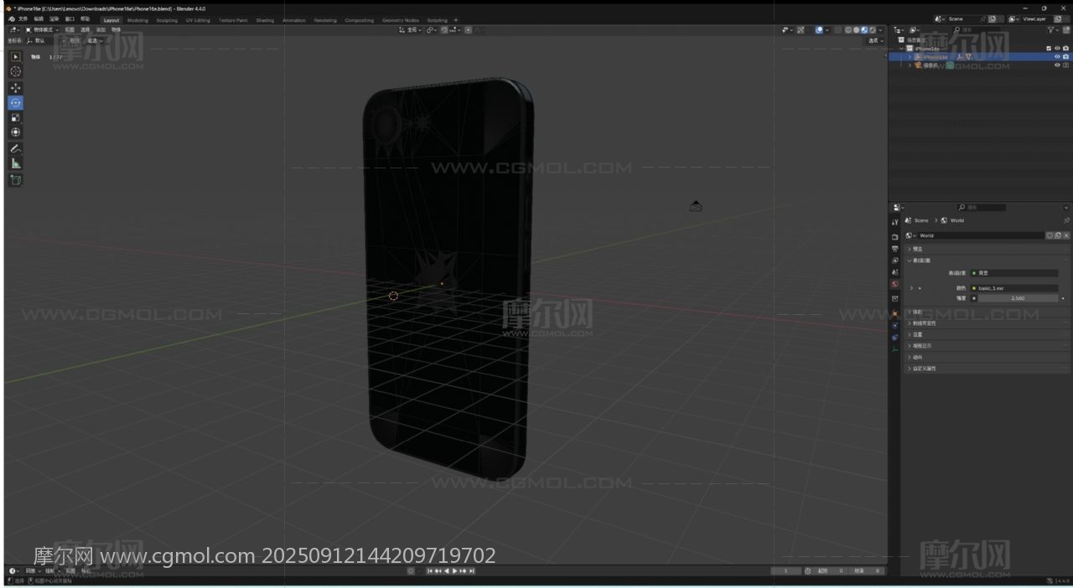
Task: Open Object properties tab
Action: coord(895,313)
